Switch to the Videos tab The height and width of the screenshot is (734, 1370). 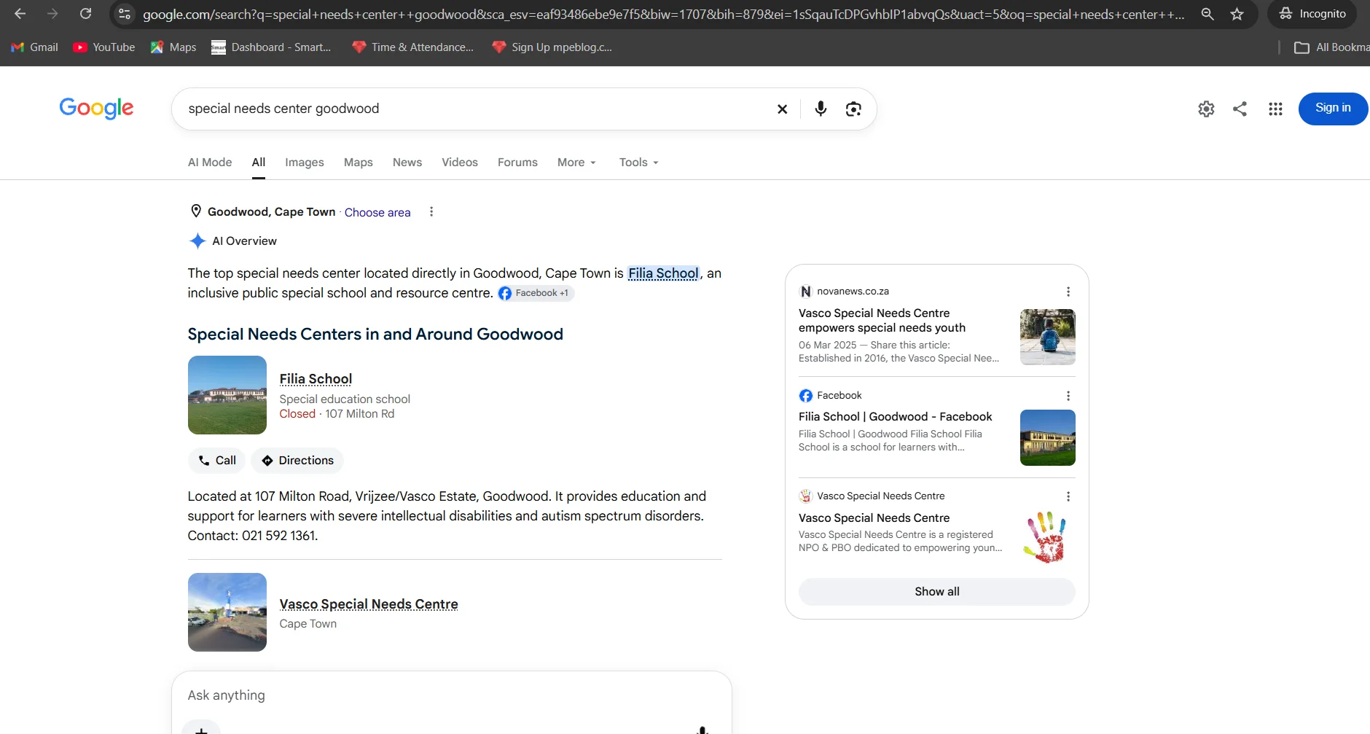point(460,162)
